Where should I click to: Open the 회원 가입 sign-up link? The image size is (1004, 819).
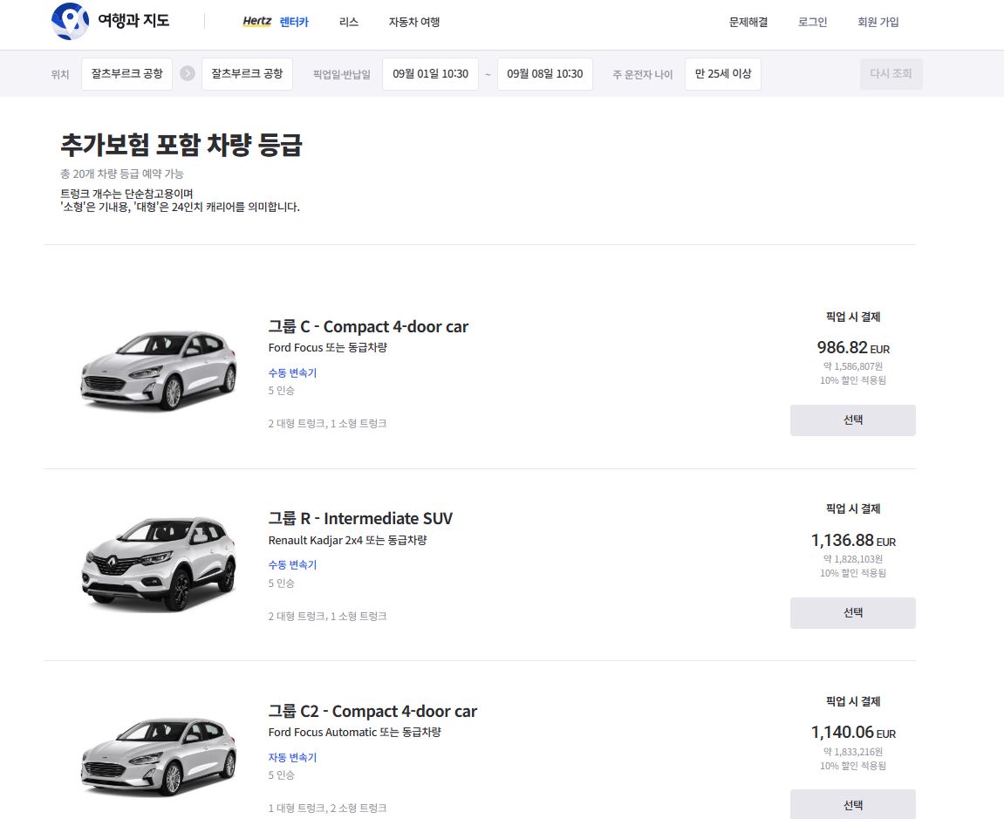pos(878,22)
